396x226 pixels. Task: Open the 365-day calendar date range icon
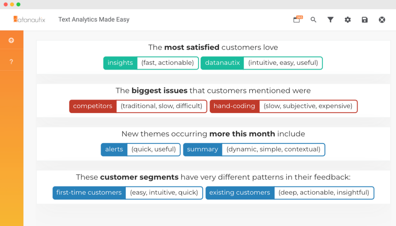(297, 19)
